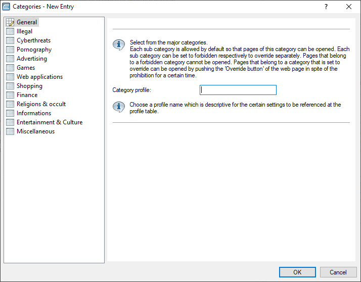
Task: Select the Shopping category
Action: pyautogui.click(x=29, y=86)
